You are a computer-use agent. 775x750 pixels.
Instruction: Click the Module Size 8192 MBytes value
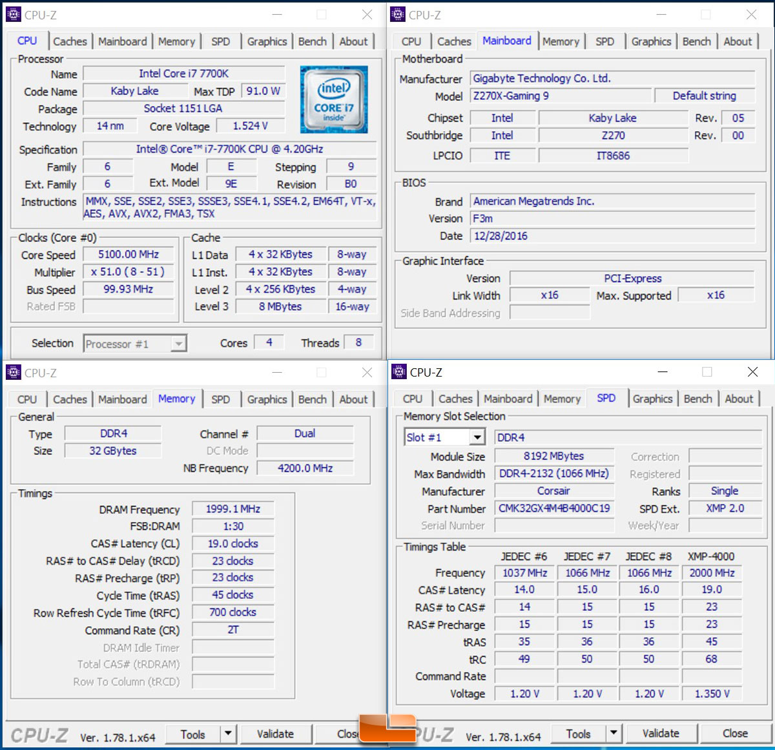point(554,456)
